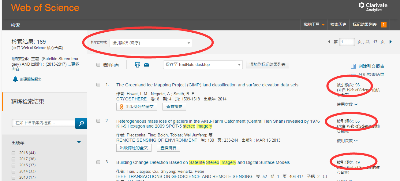Click 出版商处的全文 for the Aksu-Tarim paper
Image resolution: width=400 pixels, height=181 pixels.
[x=134, y=148]
